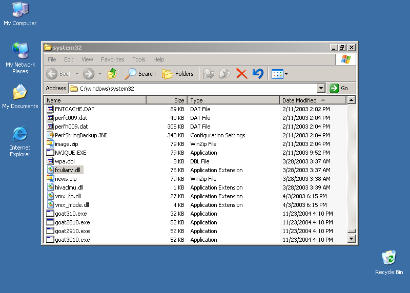Expand the Address bar dropdown
The image size is (410, 293).
(x=321, y=88)
